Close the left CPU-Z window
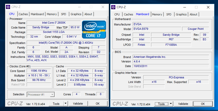The height and width of the screenshot is (111, 218). [103, 7]
